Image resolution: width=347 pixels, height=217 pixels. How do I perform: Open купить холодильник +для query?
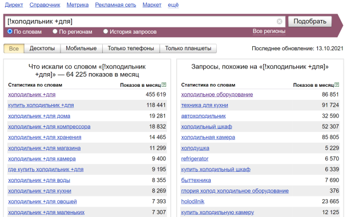pyautogui.click(x=41, y=105)
